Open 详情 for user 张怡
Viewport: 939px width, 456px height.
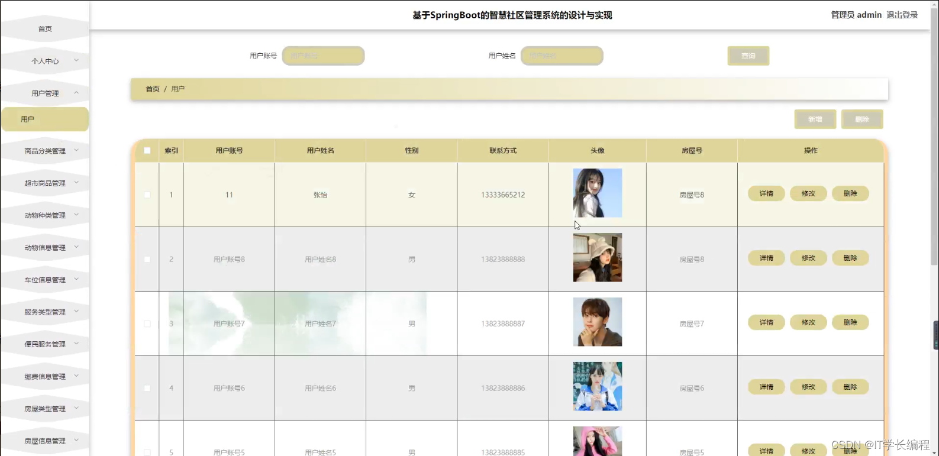point(766,193)
